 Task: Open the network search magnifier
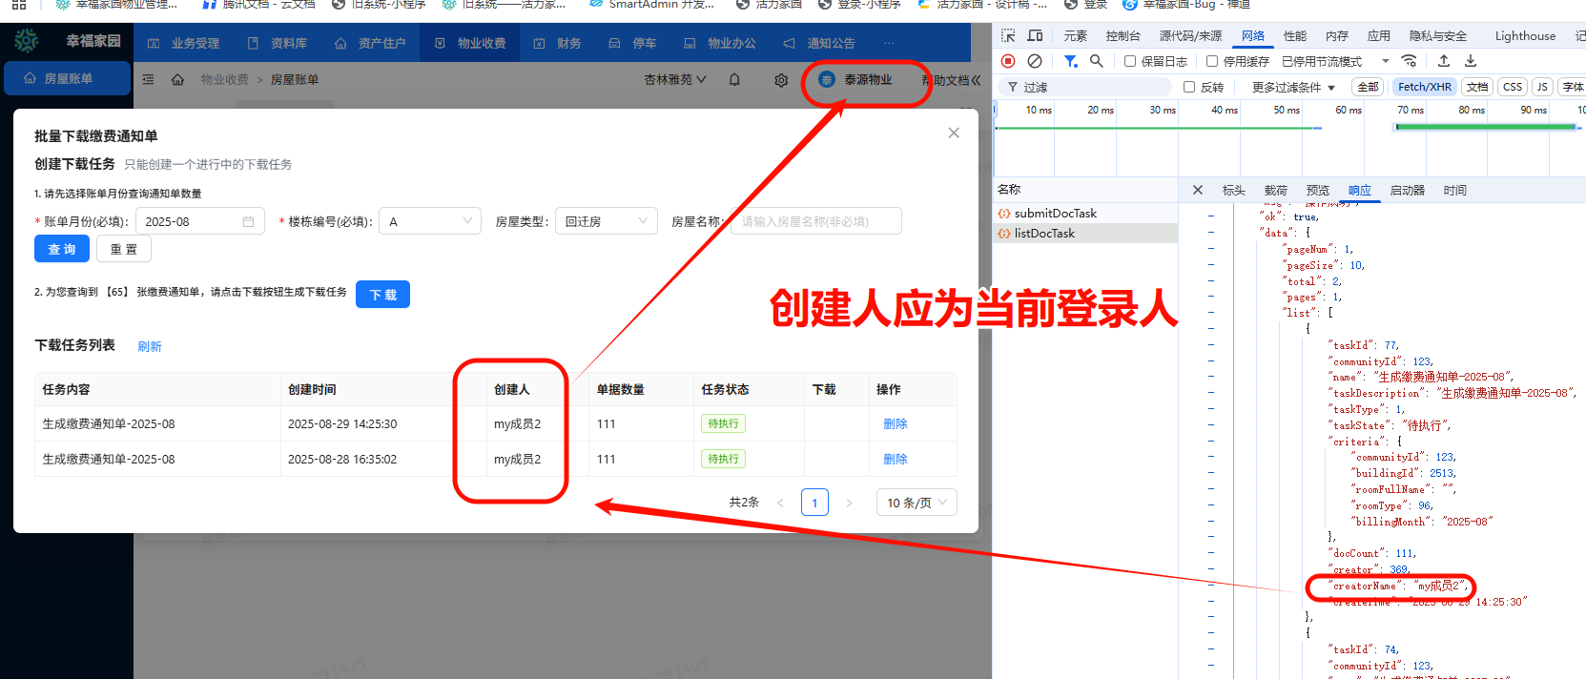(1097, 61)
